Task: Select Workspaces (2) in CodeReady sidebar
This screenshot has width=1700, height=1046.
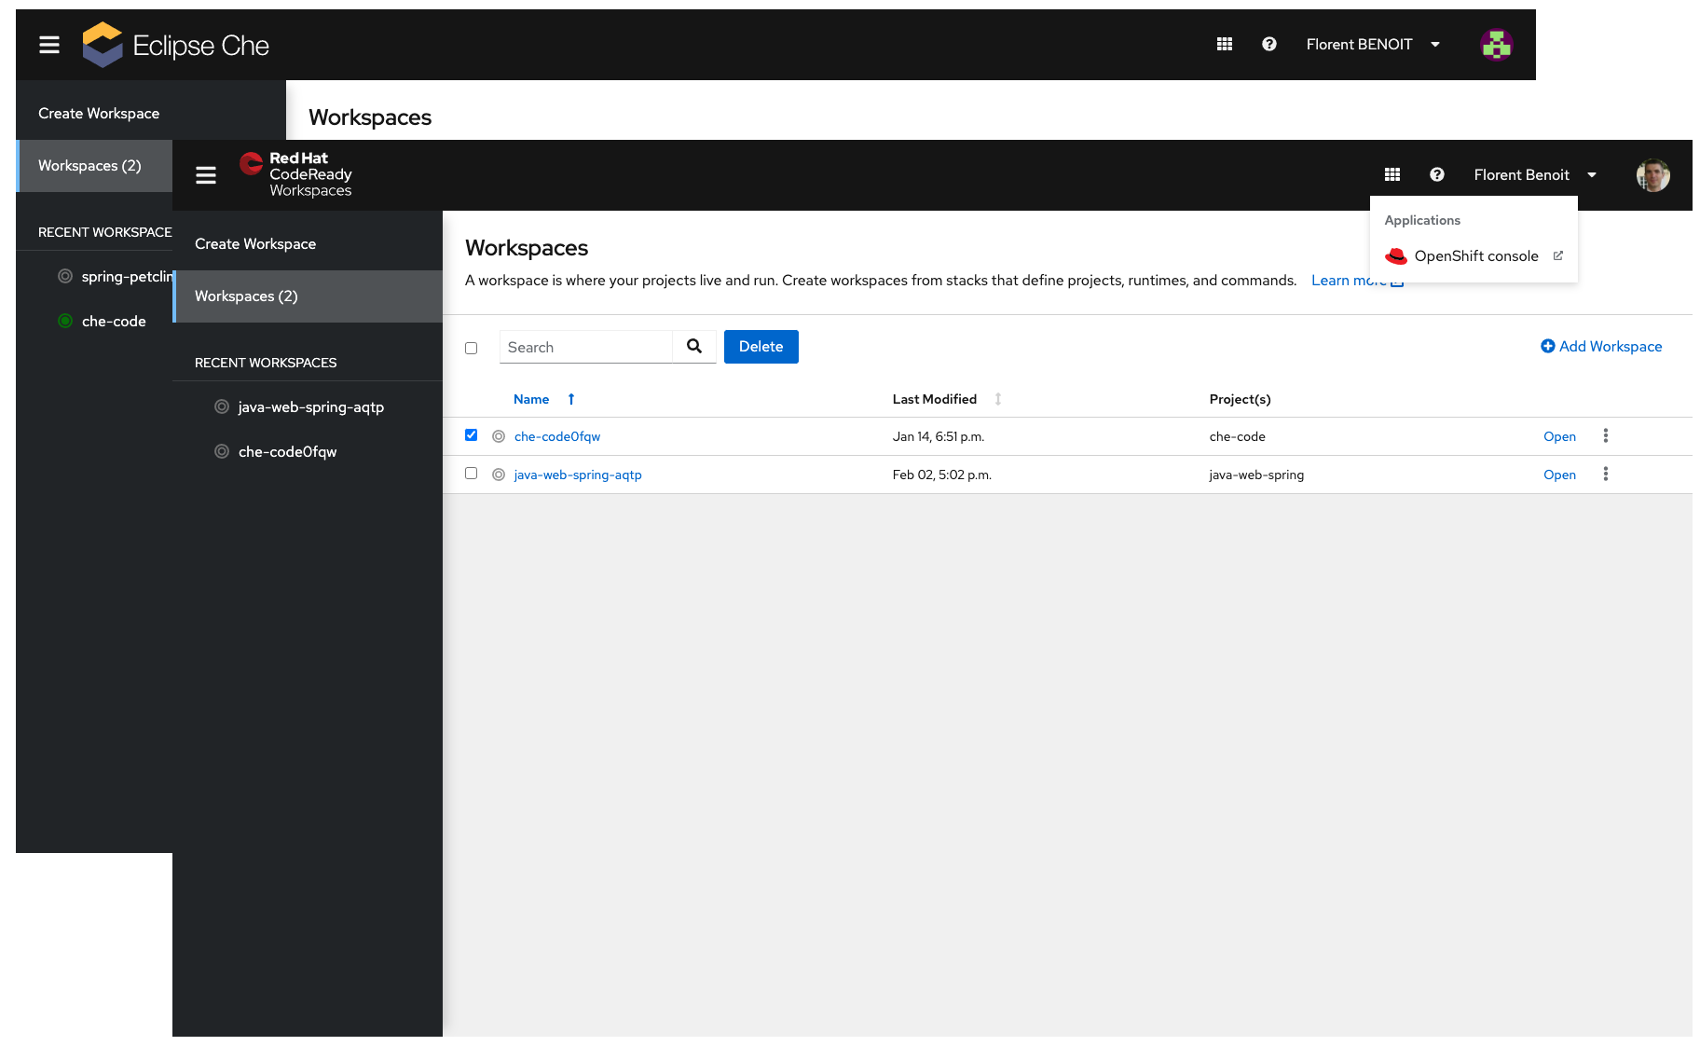Action: tap(308, 296)
